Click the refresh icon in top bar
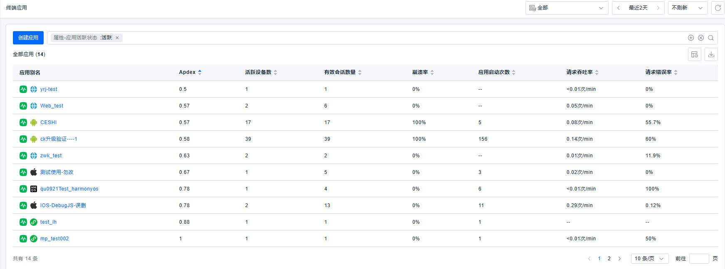Image resolution: width=725 pixels, height=269 pixels. click(718, 8)
